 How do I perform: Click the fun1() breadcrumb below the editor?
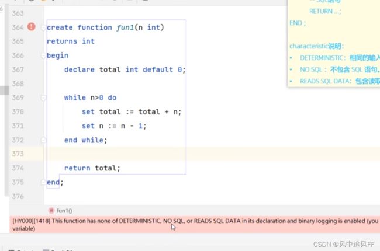pyautogui.click(x=64, y=211)
